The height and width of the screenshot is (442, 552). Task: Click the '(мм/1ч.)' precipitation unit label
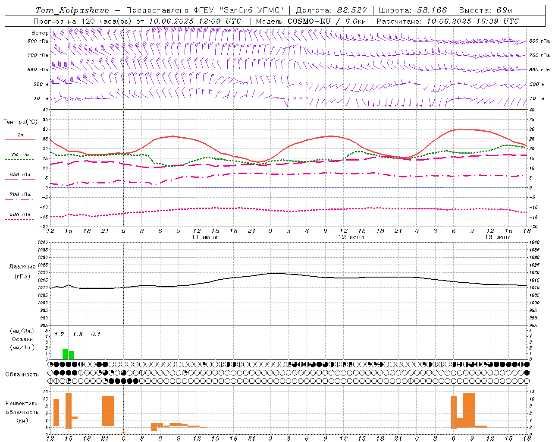(x=22, y=347)
